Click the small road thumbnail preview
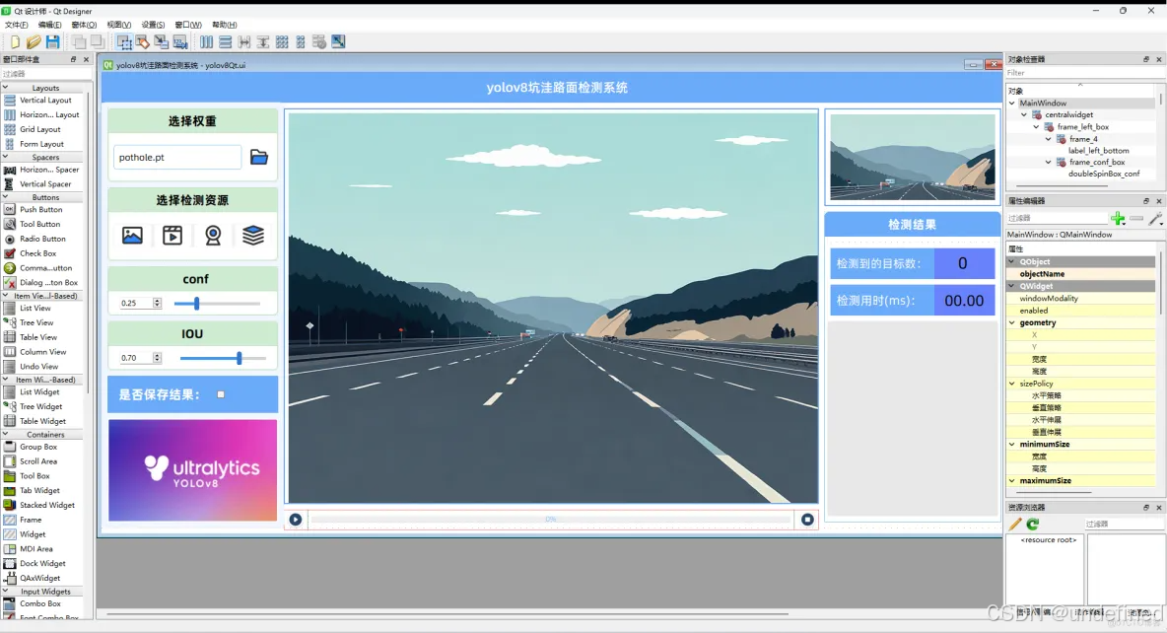The image size is (1167, 633). pos(913,157)
